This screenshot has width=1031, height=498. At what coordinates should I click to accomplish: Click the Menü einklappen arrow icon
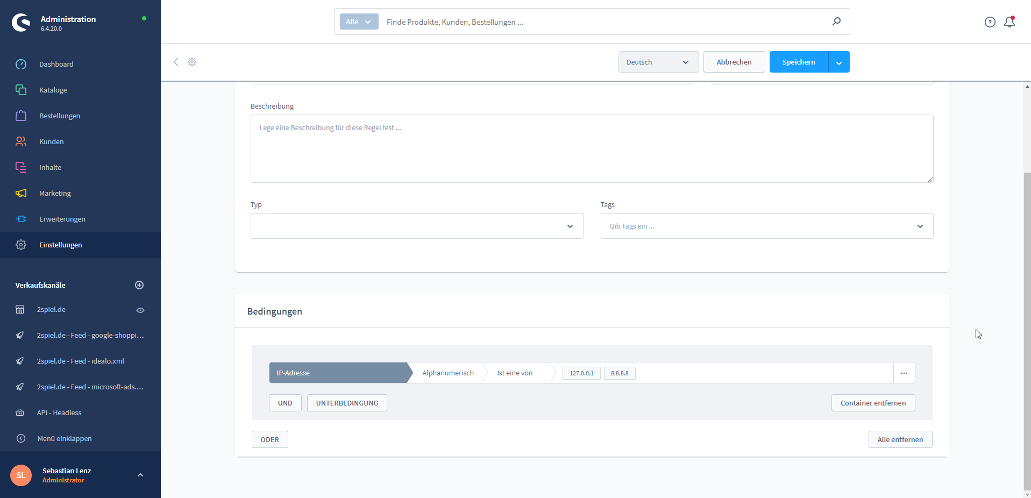click(x=21, y=438)
